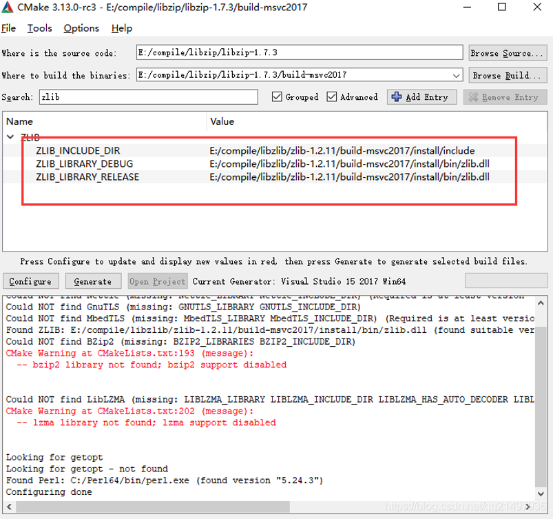Click the grey X icon on Remove Entry
This screenshot has height=519, width=553.
coord(473,97)
